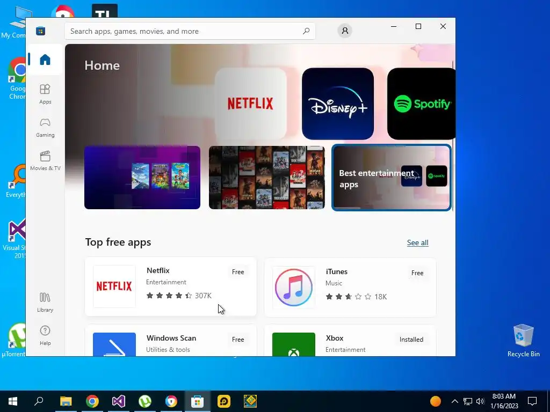550x412 pixels.
Task: Open the notification center icon
Action: tap(532, 401)
